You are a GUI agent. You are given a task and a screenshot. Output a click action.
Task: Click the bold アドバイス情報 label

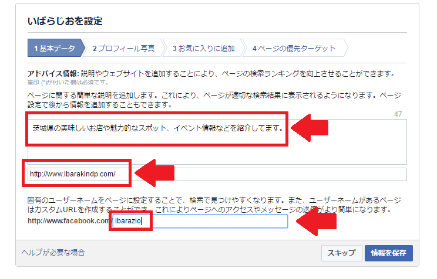pos(53,74)
